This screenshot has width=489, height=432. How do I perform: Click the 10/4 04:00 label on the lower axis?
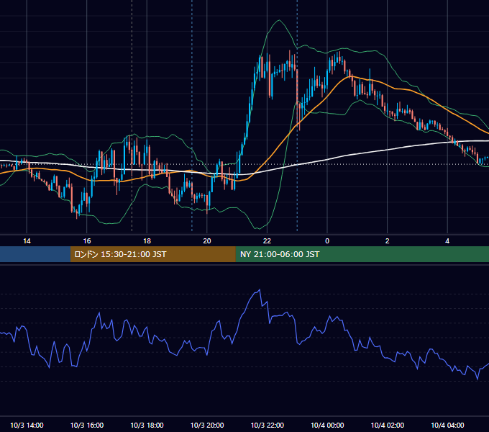(447, 425)
